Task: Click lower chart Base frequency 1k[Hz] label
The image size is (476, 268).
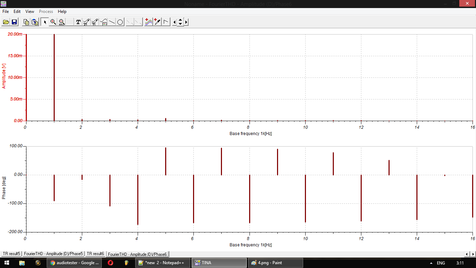Action: point(251,245)
